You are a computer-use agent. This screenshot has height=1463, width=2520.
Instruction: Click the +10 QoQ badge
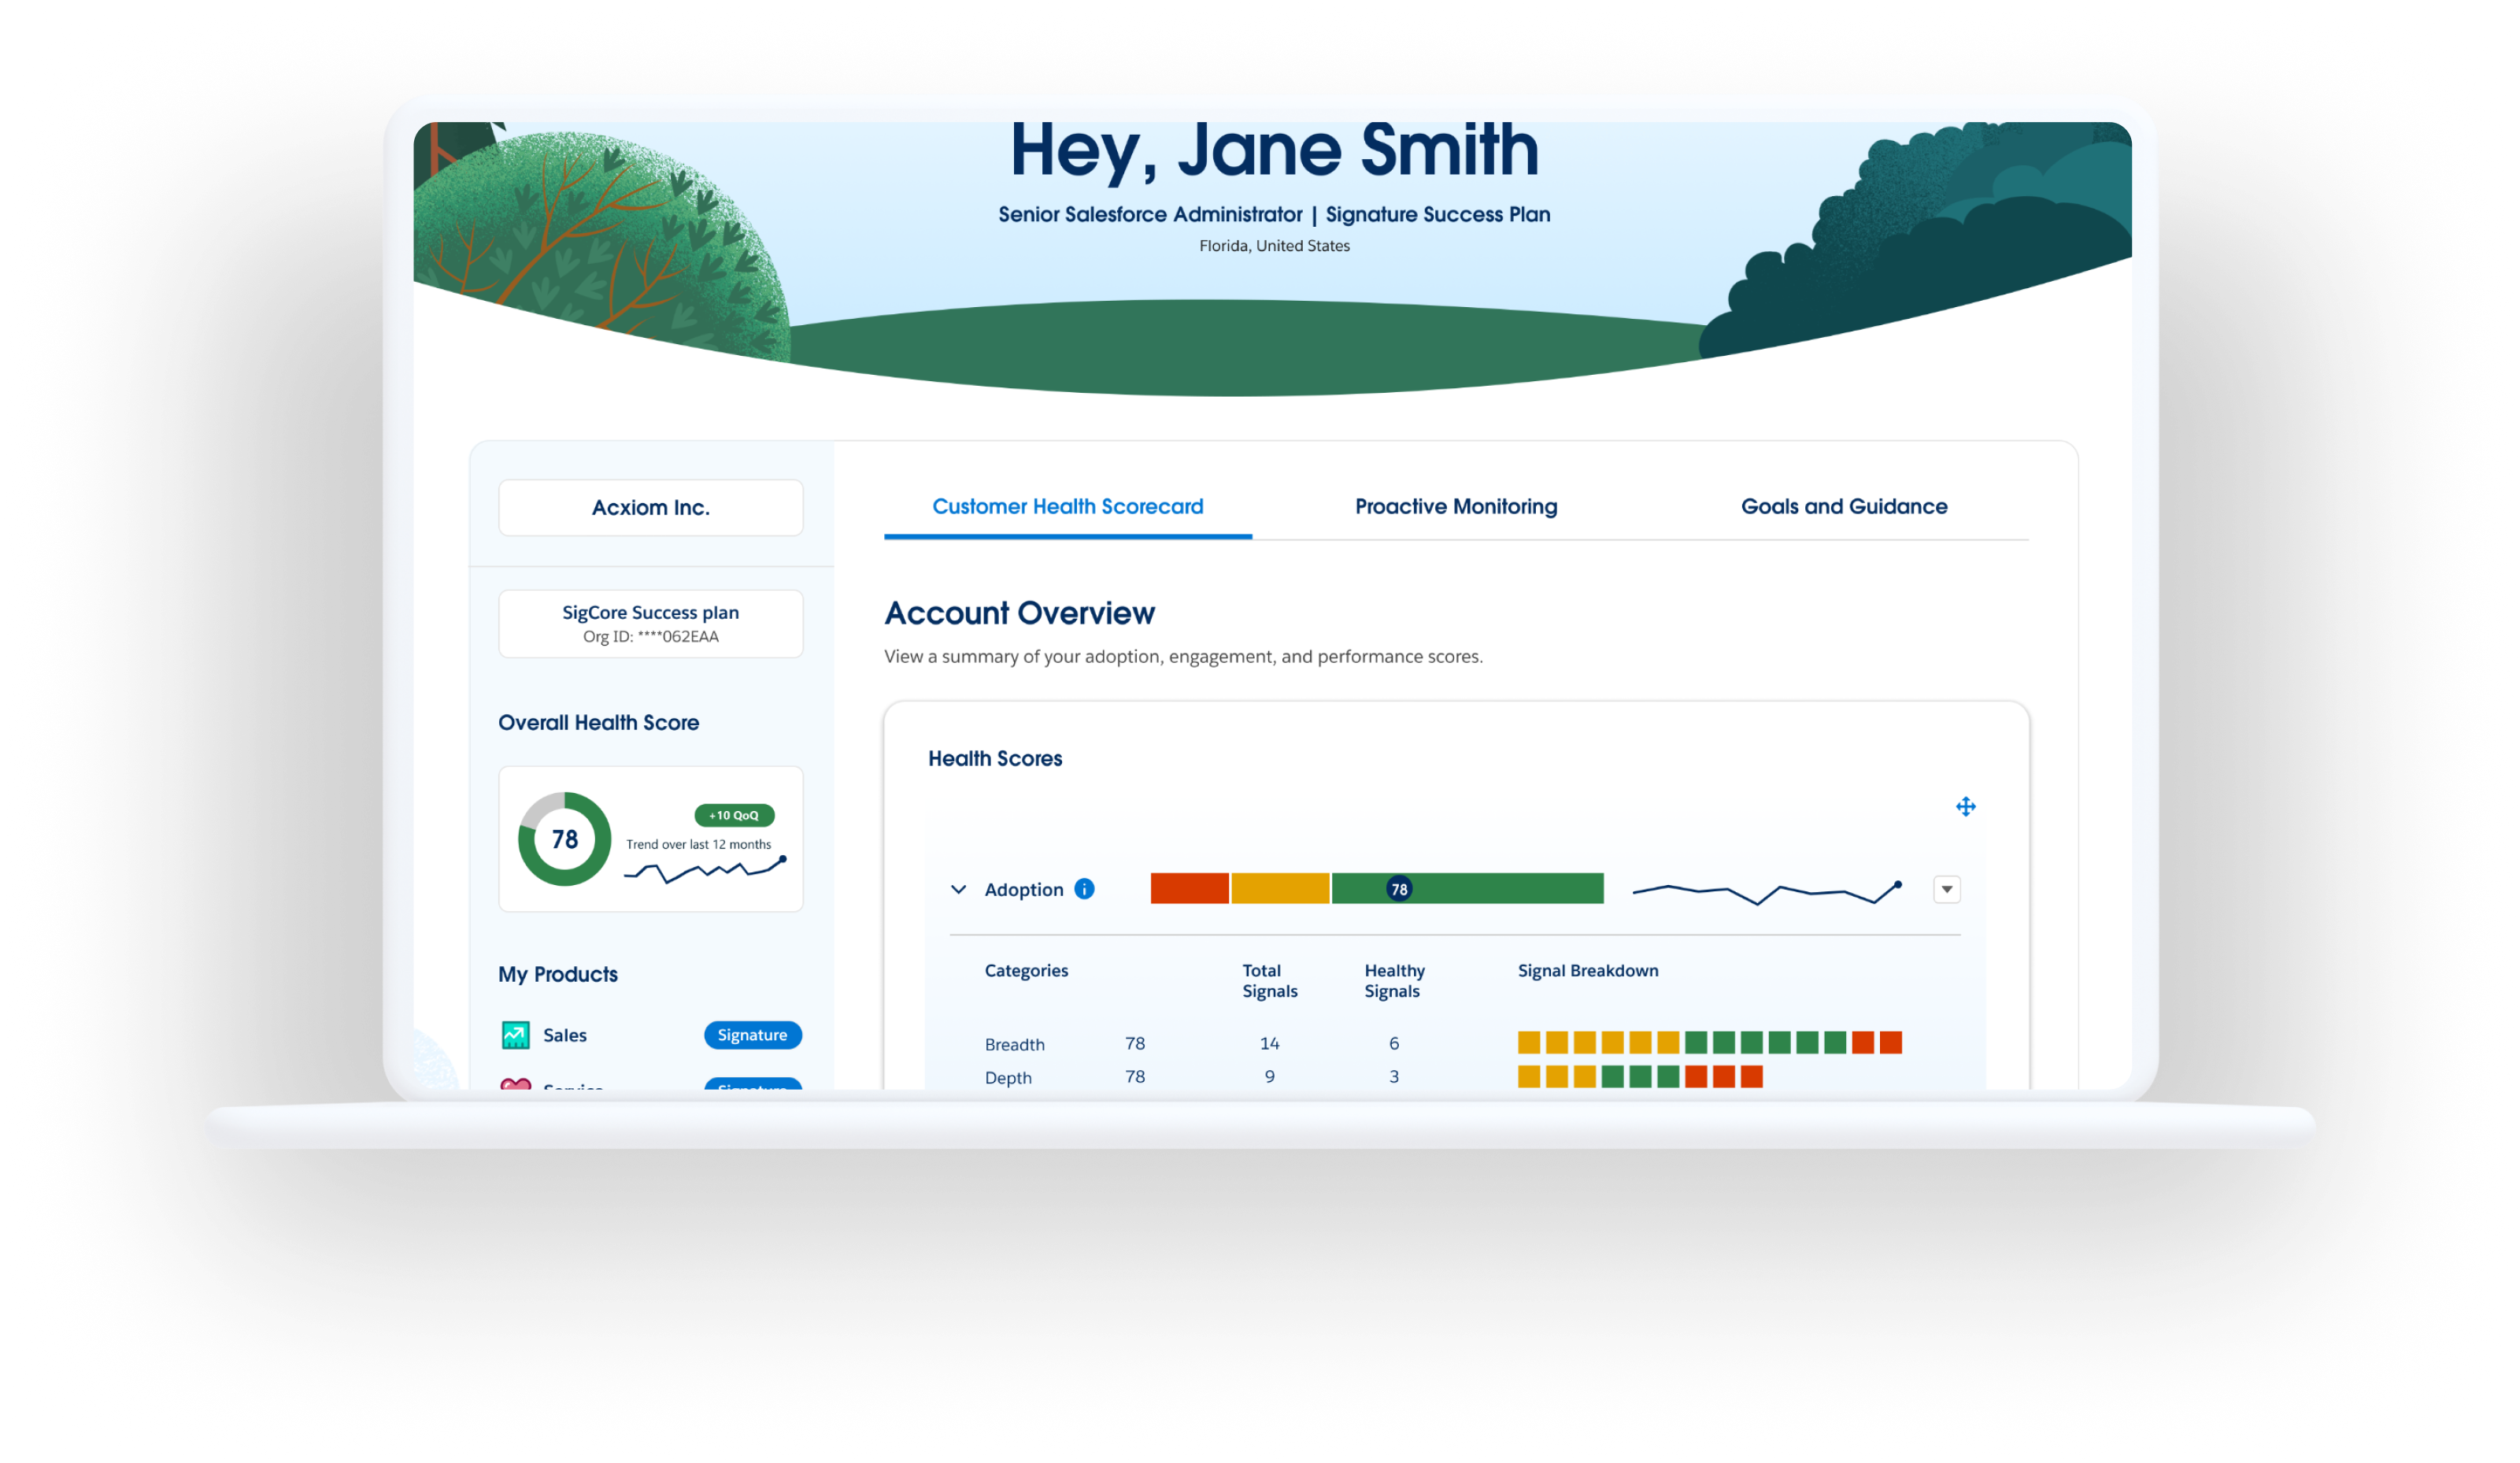pos(735,815)
